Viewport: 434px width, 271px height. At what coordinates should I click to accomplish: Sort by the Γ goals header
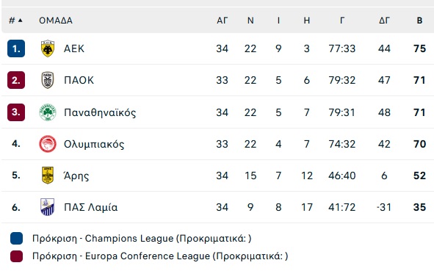(342, 21)
